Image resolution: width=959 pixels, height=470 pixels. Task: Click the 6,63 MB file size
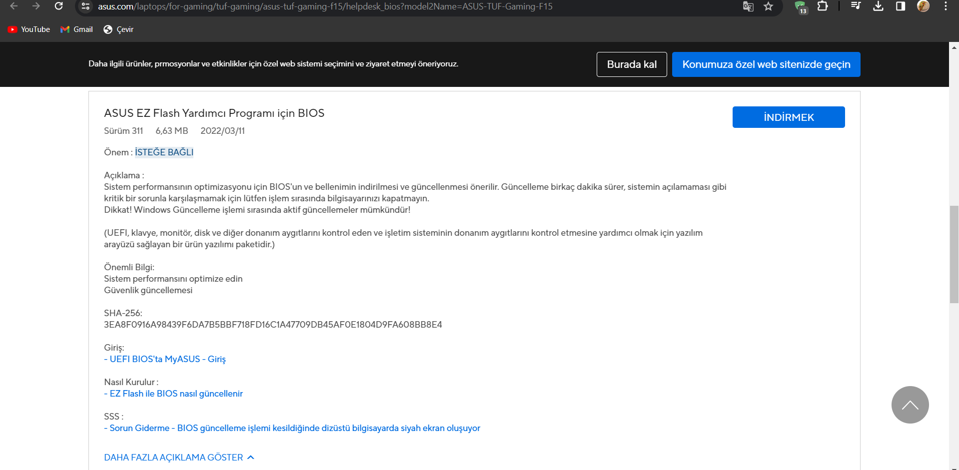172,131
